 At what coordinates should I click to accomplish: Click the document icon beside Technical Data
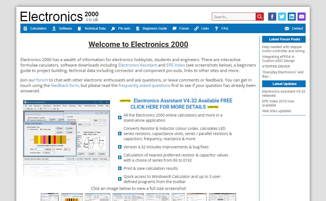[x=79, y=29]
